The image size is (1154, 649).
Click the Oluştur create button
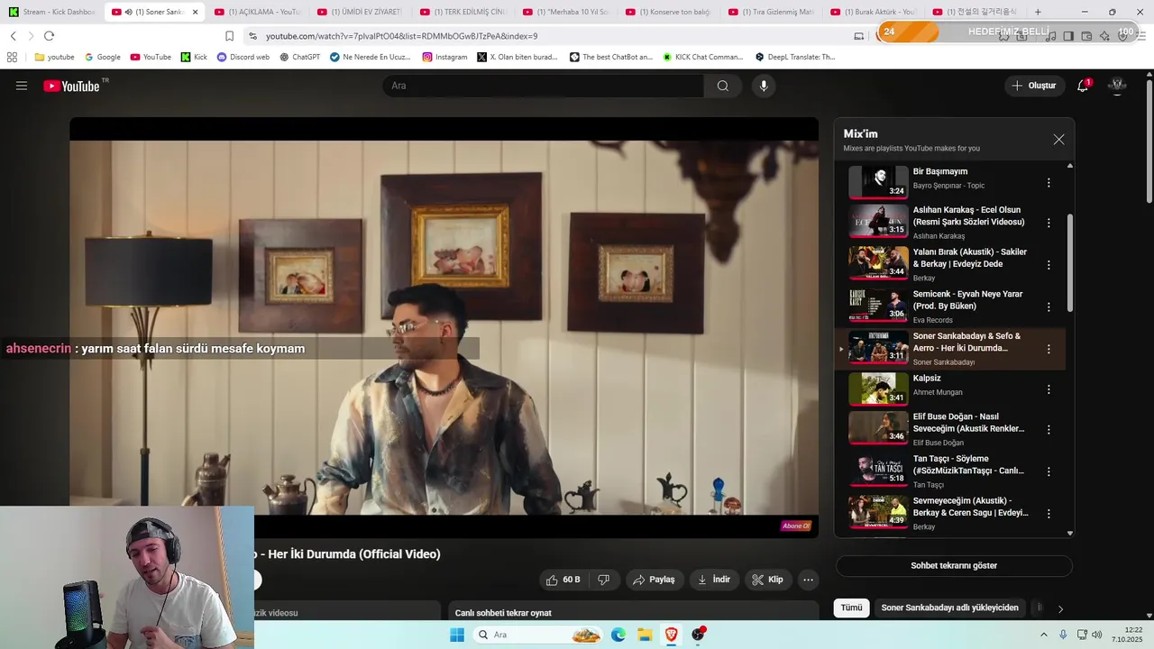click(1034, 86)
